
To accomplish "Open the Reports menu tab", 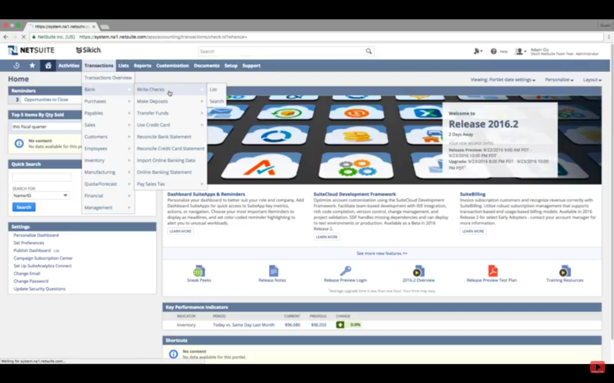I will [142, 66].
